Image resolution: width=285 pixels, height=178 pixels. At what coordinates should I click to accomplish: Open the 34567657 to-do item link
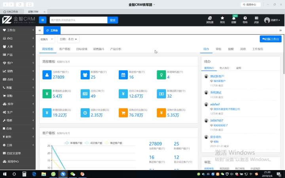click(217, 121)
